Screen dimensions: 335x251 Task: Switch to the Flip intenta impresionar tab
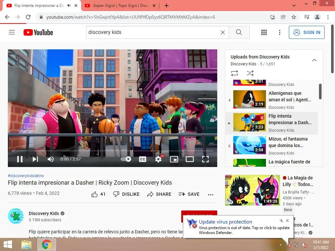point(39,6)
